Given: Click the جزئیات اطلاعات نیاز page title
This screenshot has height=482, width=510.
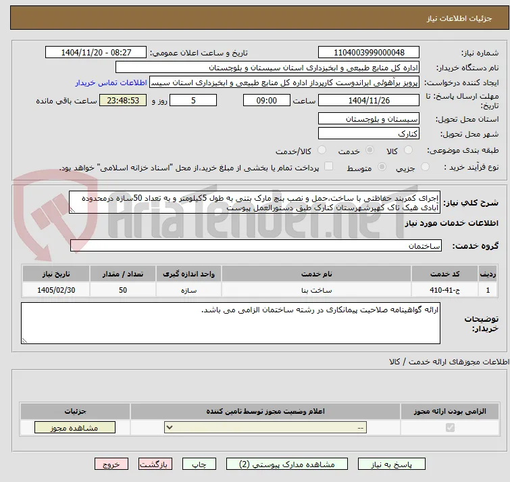Looking at the screenshot, I should point(459,18).
